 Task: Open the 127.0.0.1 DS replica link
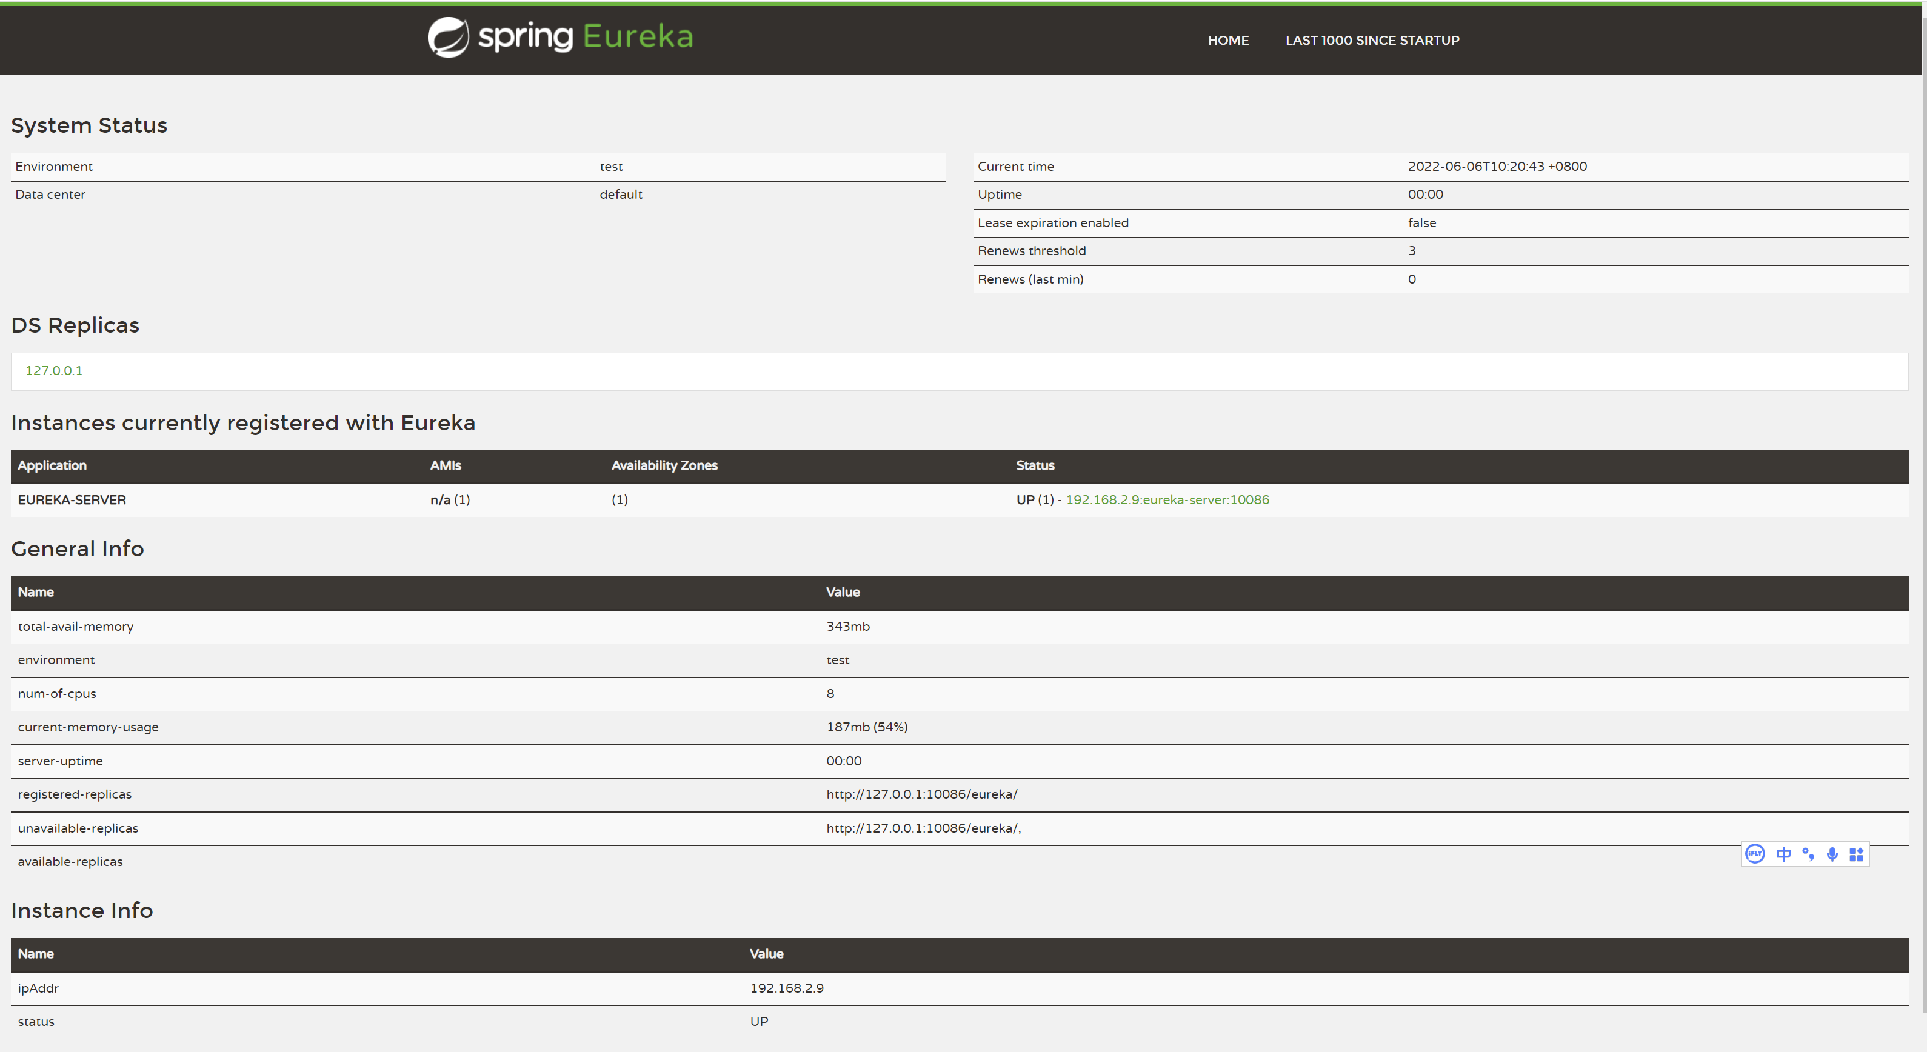[x=54, y=371]
